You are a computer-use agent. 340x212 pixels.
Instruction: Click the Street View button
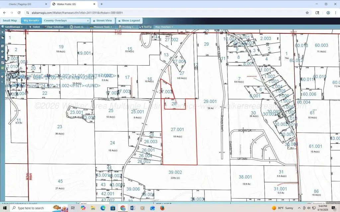click(x=103, y=21)
